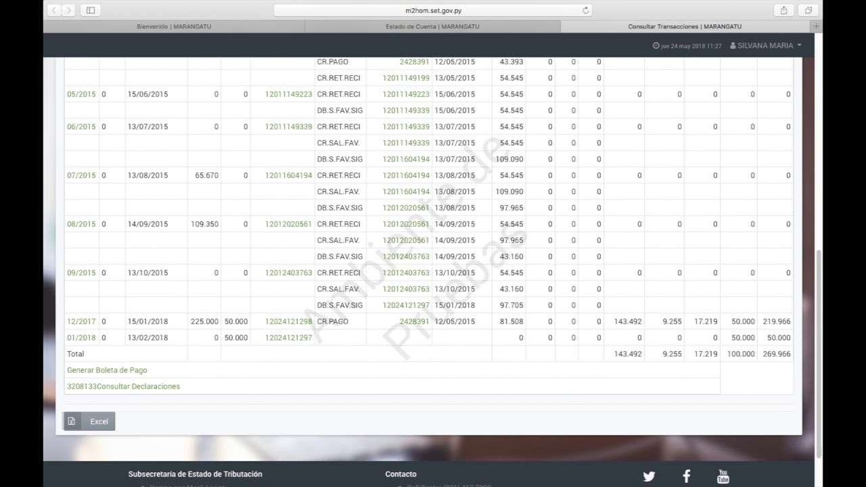Open the Twitter icon in footer
Image resolution: width=866 pixels, height=487 pixels.
coord(649,476)
